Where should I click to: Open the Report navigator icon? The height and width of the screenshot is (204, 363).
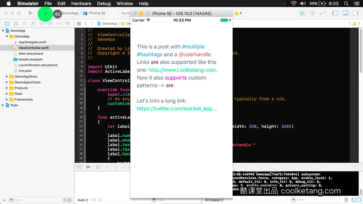point(67,24)
